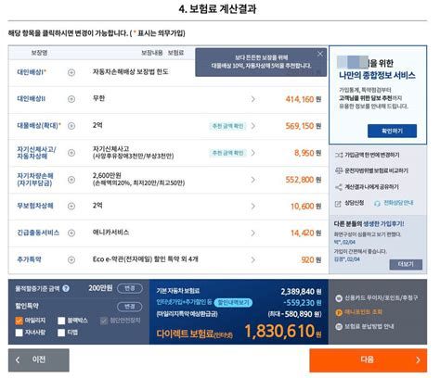Toggle the 첨단안전장치 checkbox

(x=104, y=321)
